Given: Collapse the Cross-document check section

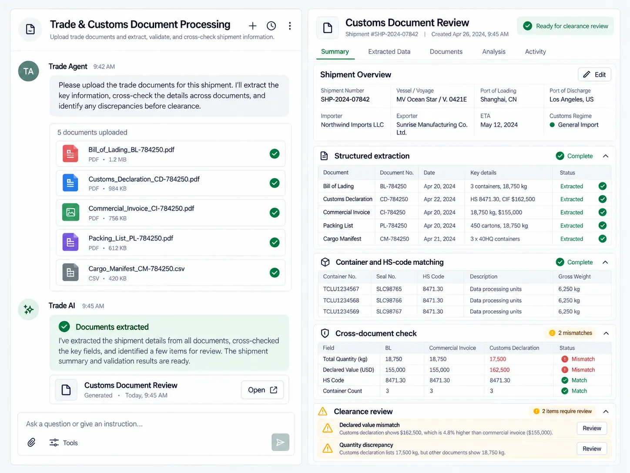Looking at the screenshot, I should tap(606, 333).
